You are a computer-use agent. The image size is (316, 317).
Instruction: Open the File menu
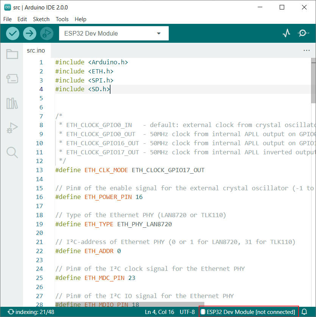click(8, 19)
